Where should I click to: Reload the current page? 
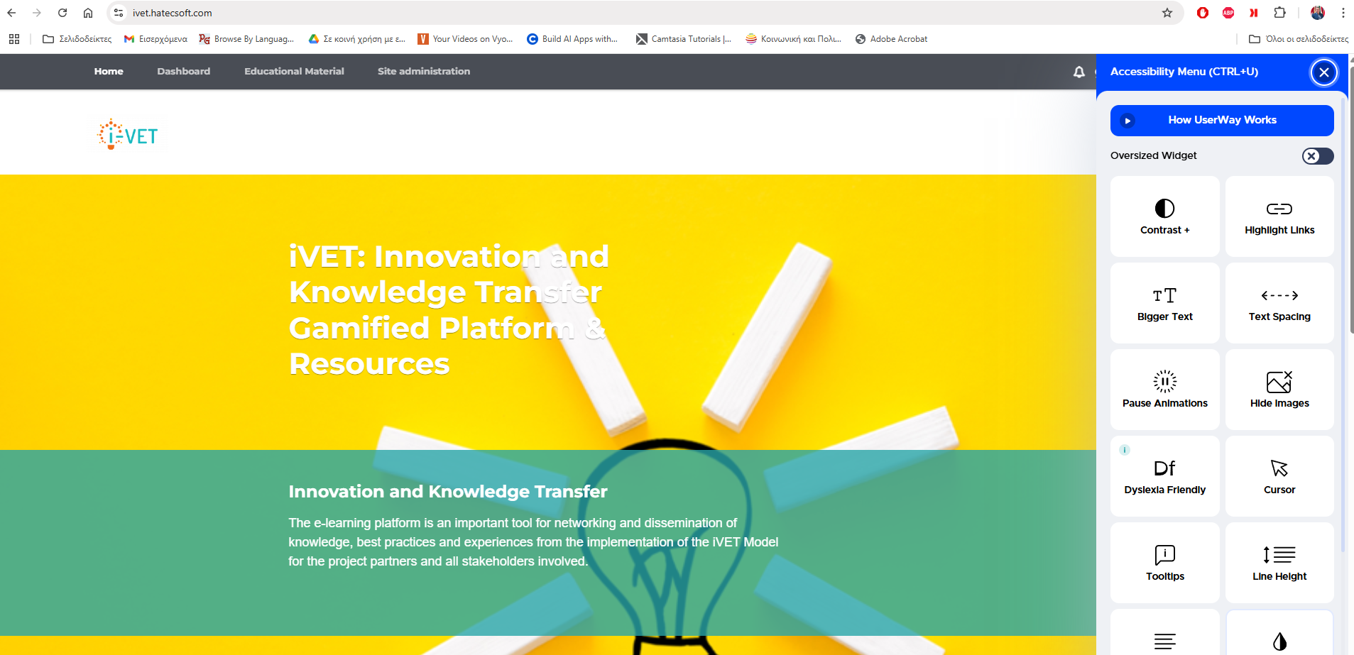[x=62, y=13]
